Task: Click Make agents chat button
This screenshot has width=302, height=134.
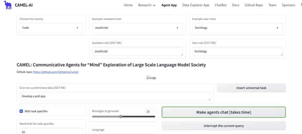Action: (224, 112)
